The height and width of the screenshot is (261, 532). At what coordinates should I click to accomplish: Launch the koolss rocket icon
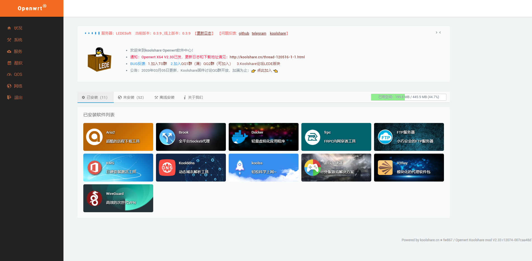coord(240,168)
